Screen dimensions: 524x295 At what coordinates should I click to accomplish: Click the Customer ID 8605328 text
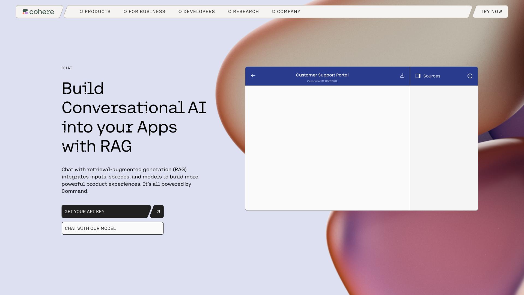pyautogui.click(x=322, y=81)
